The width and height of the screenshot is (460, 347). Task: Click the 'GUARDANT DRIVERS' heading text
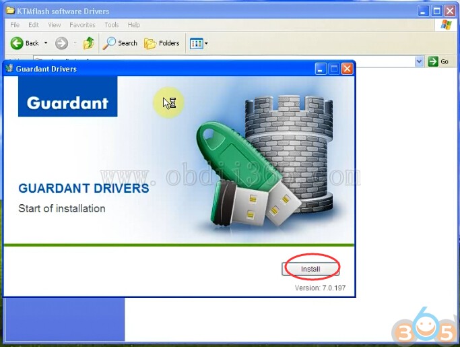tap(84, 188)
